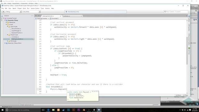Open the Unit Tests side pad

click(x=189, y=51)
